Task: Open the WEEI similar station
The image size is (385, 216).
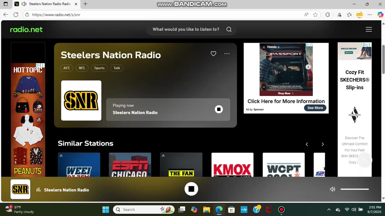Action: coord(79,165)
